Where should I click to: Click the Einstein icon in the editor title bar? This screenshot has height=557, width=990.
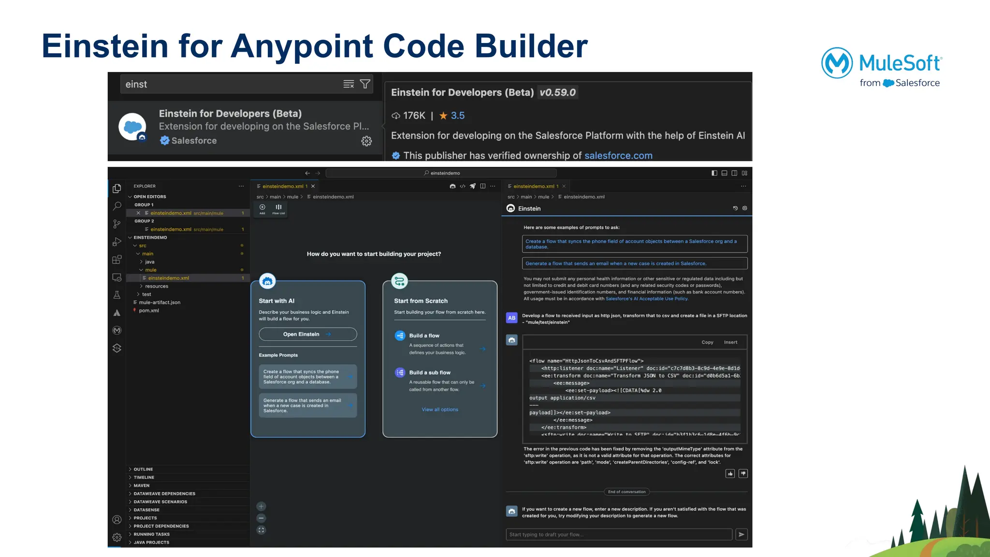click(452, 186)
